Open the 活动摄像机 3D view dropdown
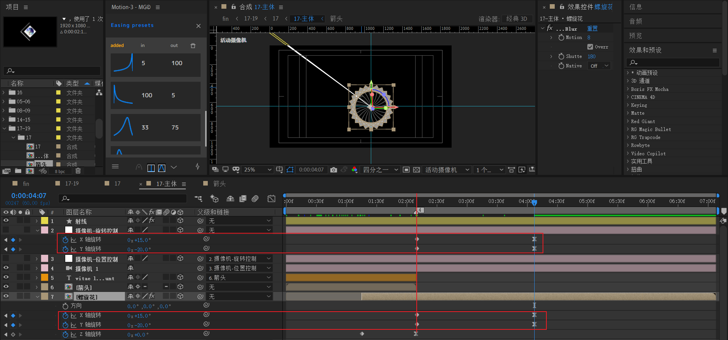The image size is (728, 340). pos(447,170)
